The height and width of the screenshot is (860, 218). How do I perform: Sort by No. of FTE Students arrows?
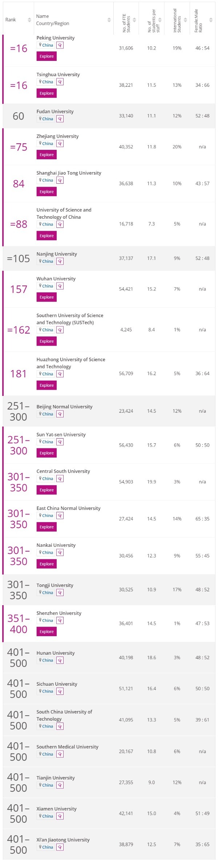coord(134,20)
